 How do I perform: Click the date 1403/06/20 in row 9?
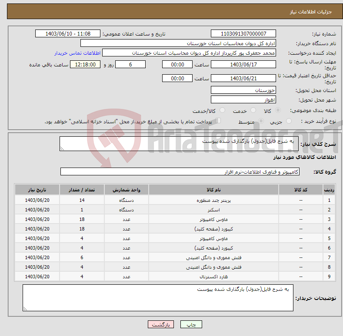pos(37,277)
